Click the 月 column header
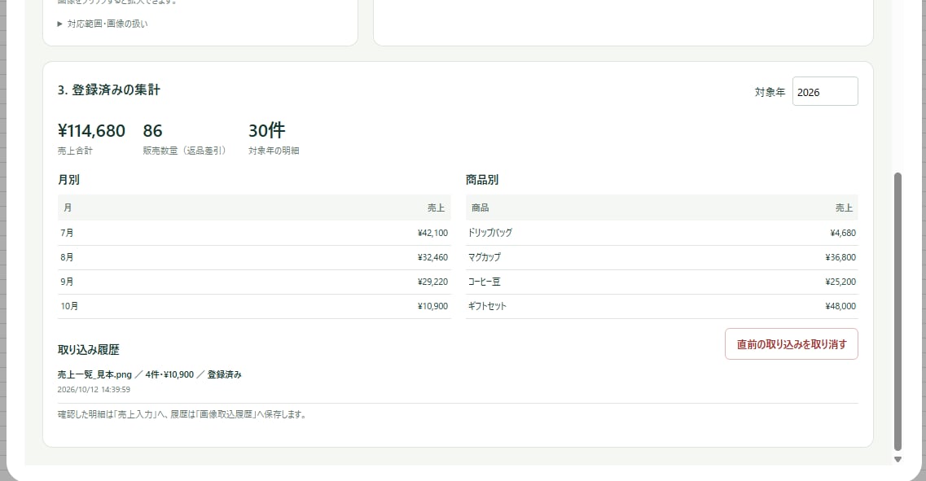This screenshot has height=481, width=926. [68, 208]
